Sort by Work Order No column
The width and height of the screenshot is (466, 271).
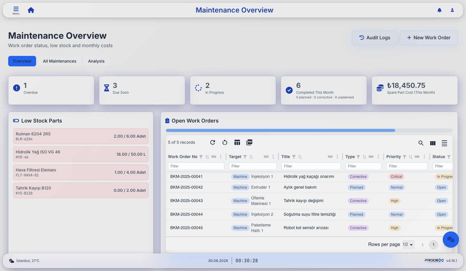tap(207, 157)
